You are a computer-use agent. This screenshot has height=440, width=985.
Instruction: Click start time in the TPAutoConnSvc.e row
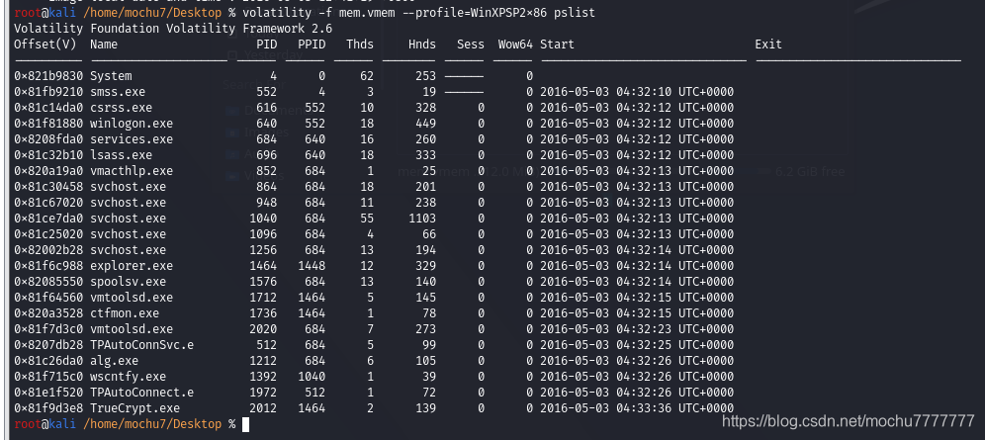click(x=637, y=345)
